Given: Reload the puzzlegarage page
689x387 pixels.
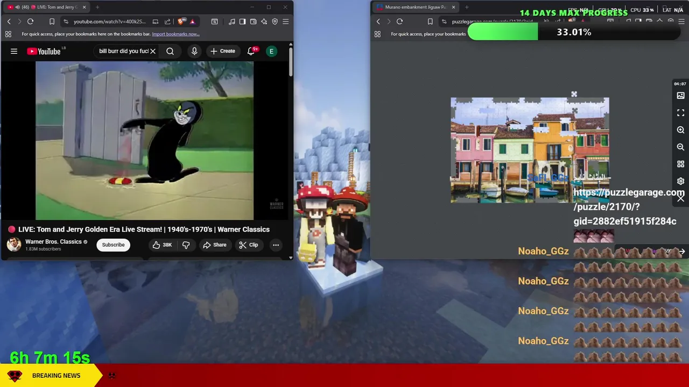Looking at the screenshot, I should pos(399,21).
